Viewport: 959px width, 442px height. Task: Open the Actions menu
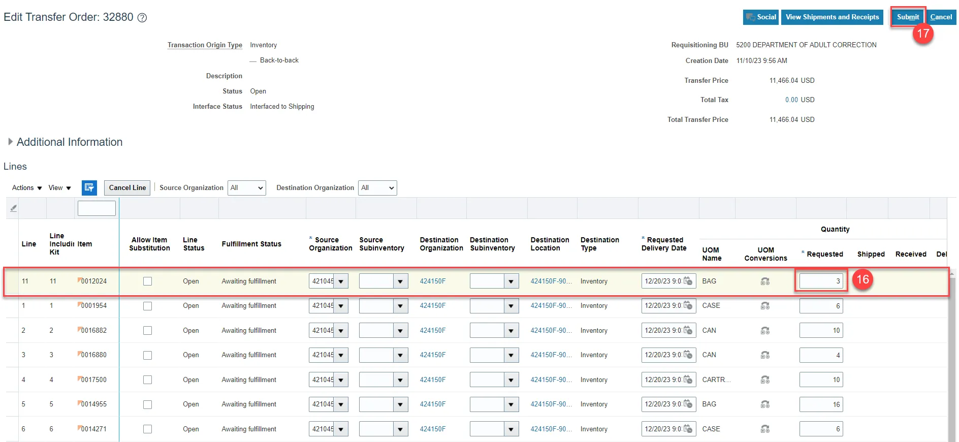(27, 188)
